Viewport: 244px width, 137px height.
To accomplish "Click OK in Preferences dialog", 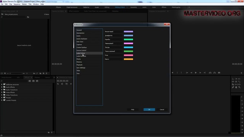I will [x=149, y=110].
